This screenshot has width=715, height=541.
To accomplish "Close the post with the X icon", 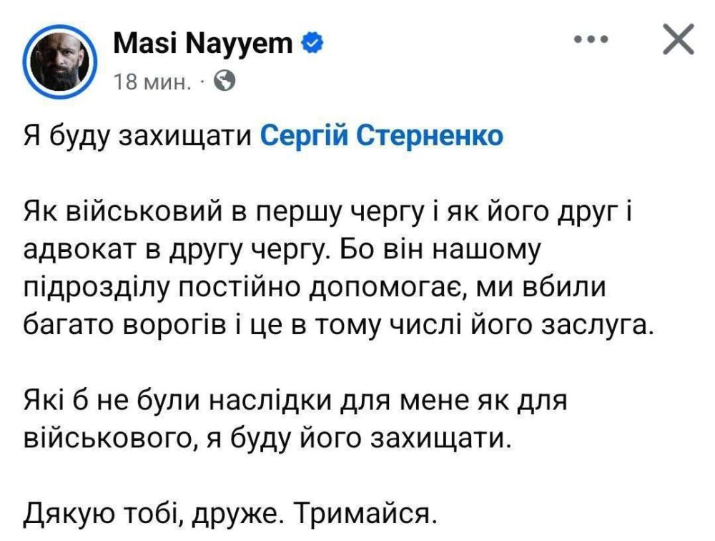I will (679, 39).
